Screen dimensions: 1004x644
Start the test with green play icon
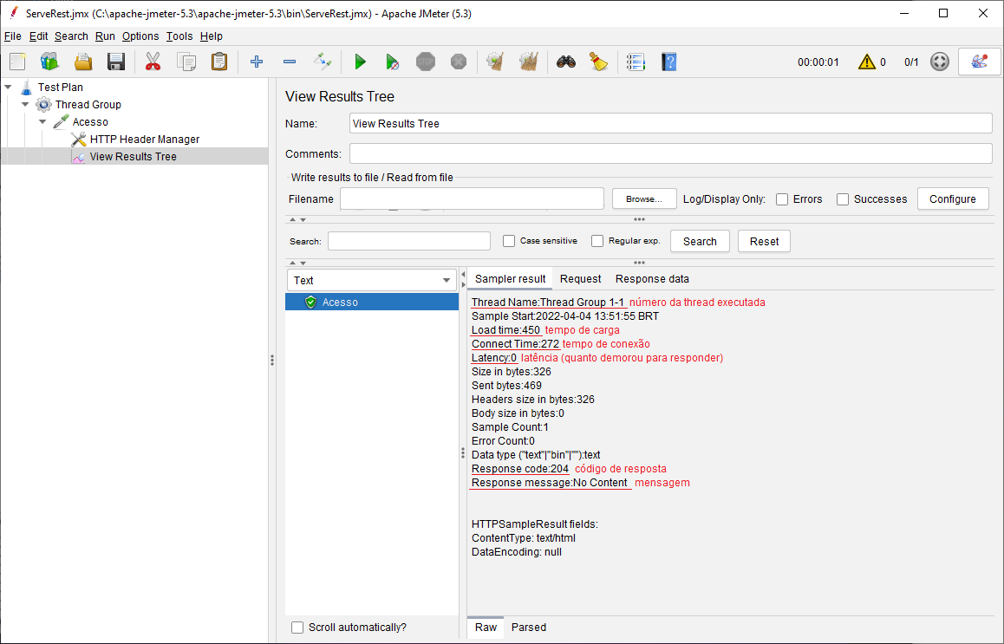360,62
